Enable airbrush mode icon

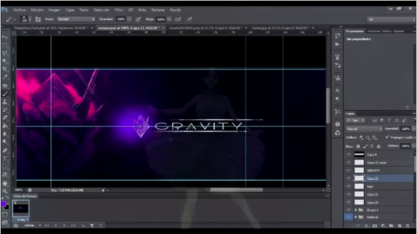[178, 19]
